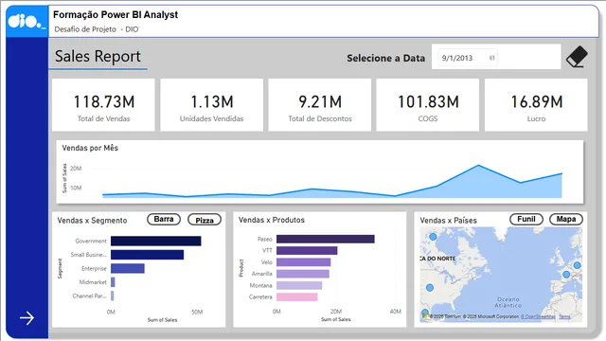Screen dimensions: 606x341
Task: Click the DIO logo
Action: [x=27, y=21]
